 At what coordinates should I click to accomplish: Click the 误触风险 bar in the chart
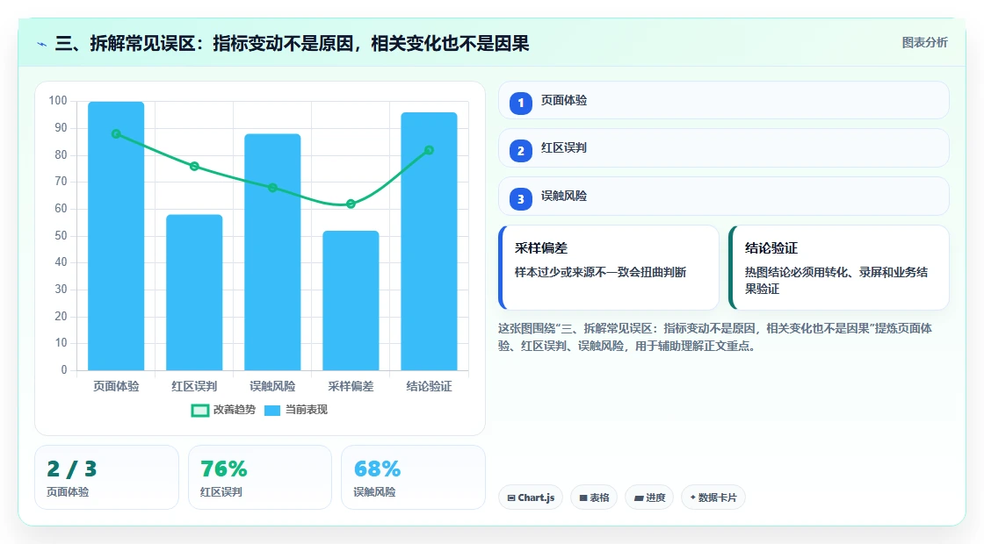pyautogui.click(x=272, y=252)
